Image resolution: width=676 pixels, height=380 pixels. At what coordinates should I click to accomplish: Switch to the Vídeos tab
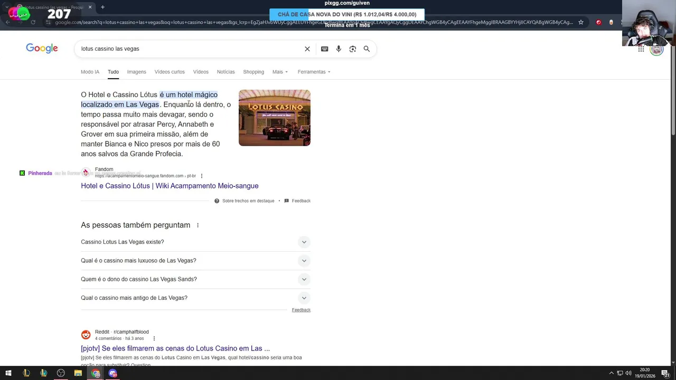point(201,72)
